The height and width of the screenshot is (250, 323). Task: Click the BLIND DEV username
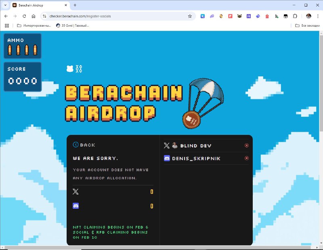pyautogui.click(x=196, y=146)
